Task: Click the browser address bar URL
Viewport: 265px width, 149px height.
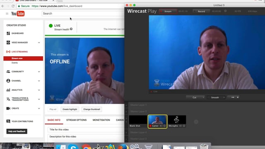Action: tap(57, 6)
